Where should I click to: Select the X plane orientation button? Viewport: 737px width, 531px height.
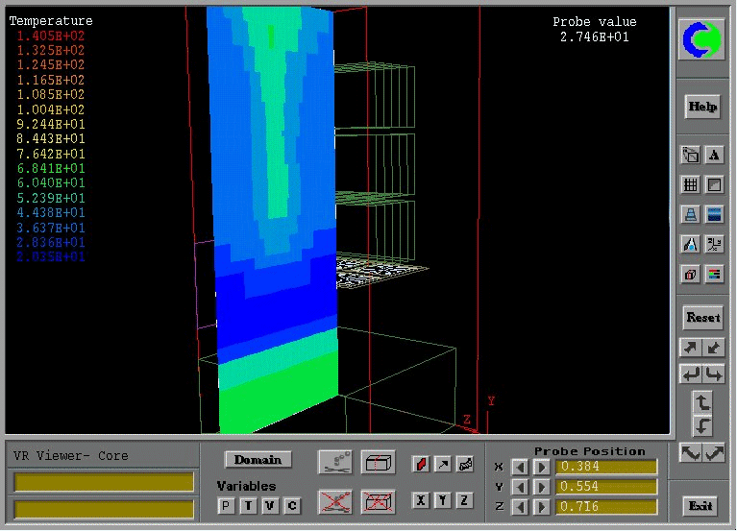pyautogui.click(x=420, y=500)
